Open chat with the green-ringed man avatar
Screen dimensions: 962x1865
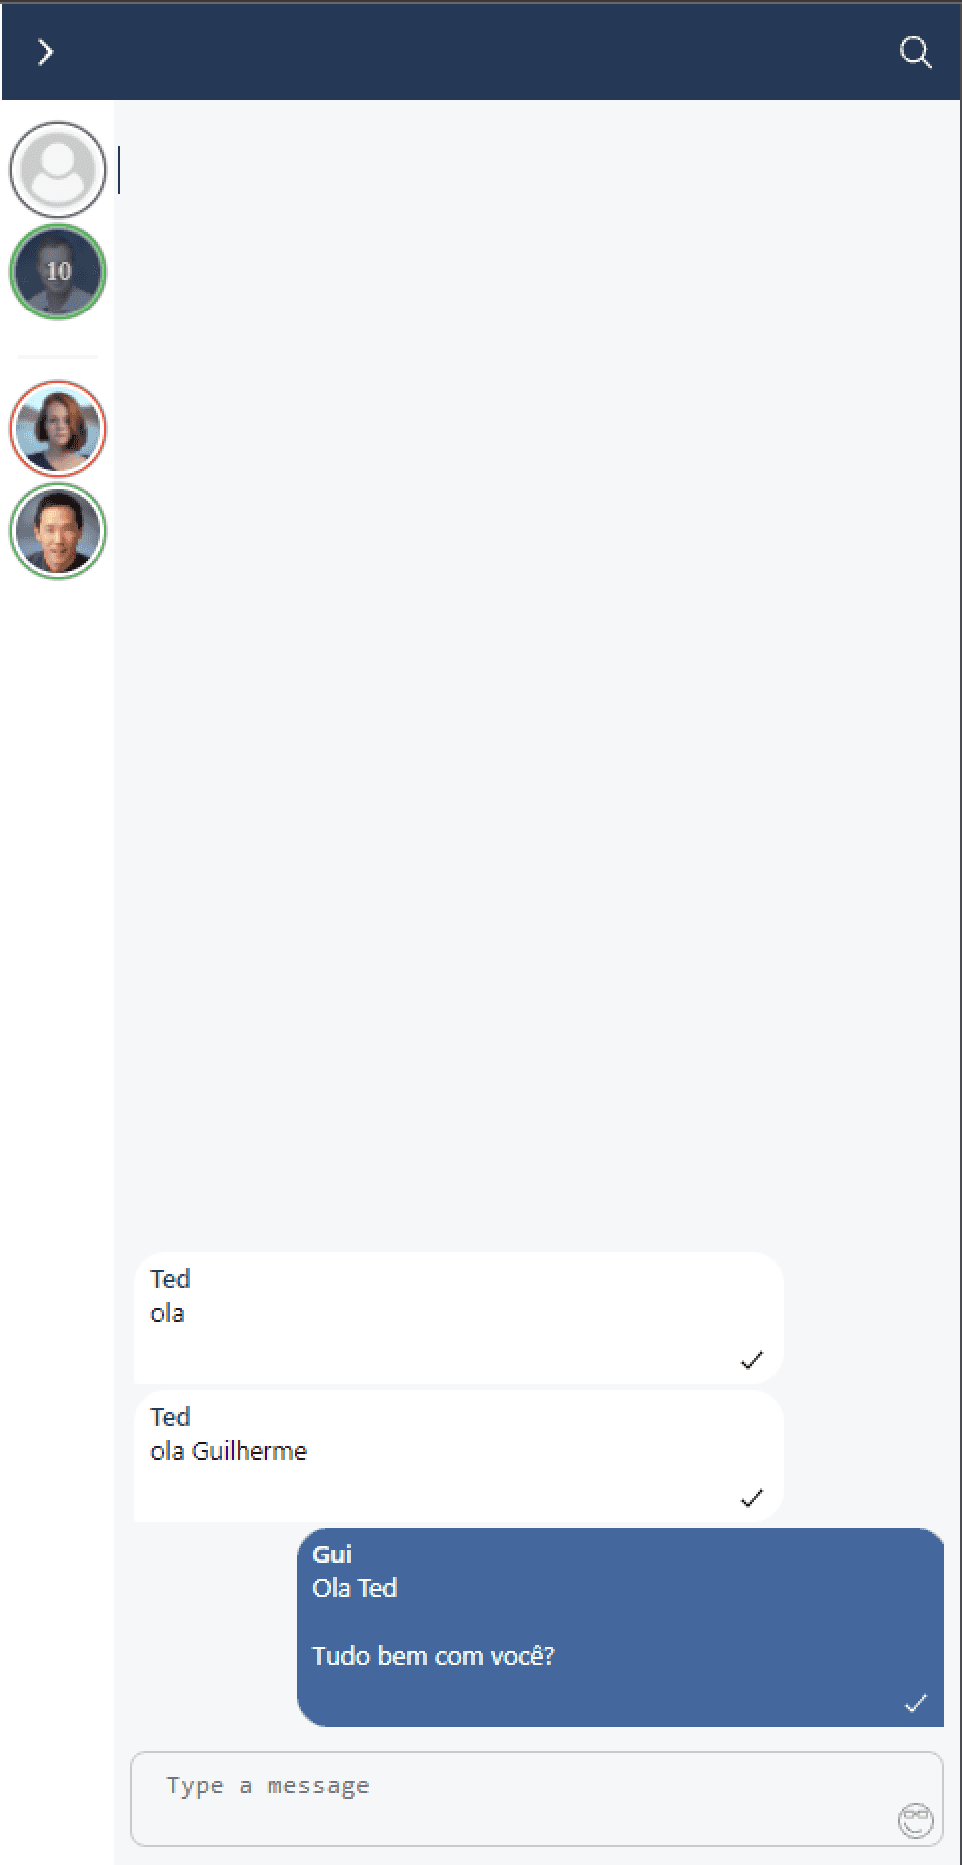pyautogui.click(x=58, y=531)
